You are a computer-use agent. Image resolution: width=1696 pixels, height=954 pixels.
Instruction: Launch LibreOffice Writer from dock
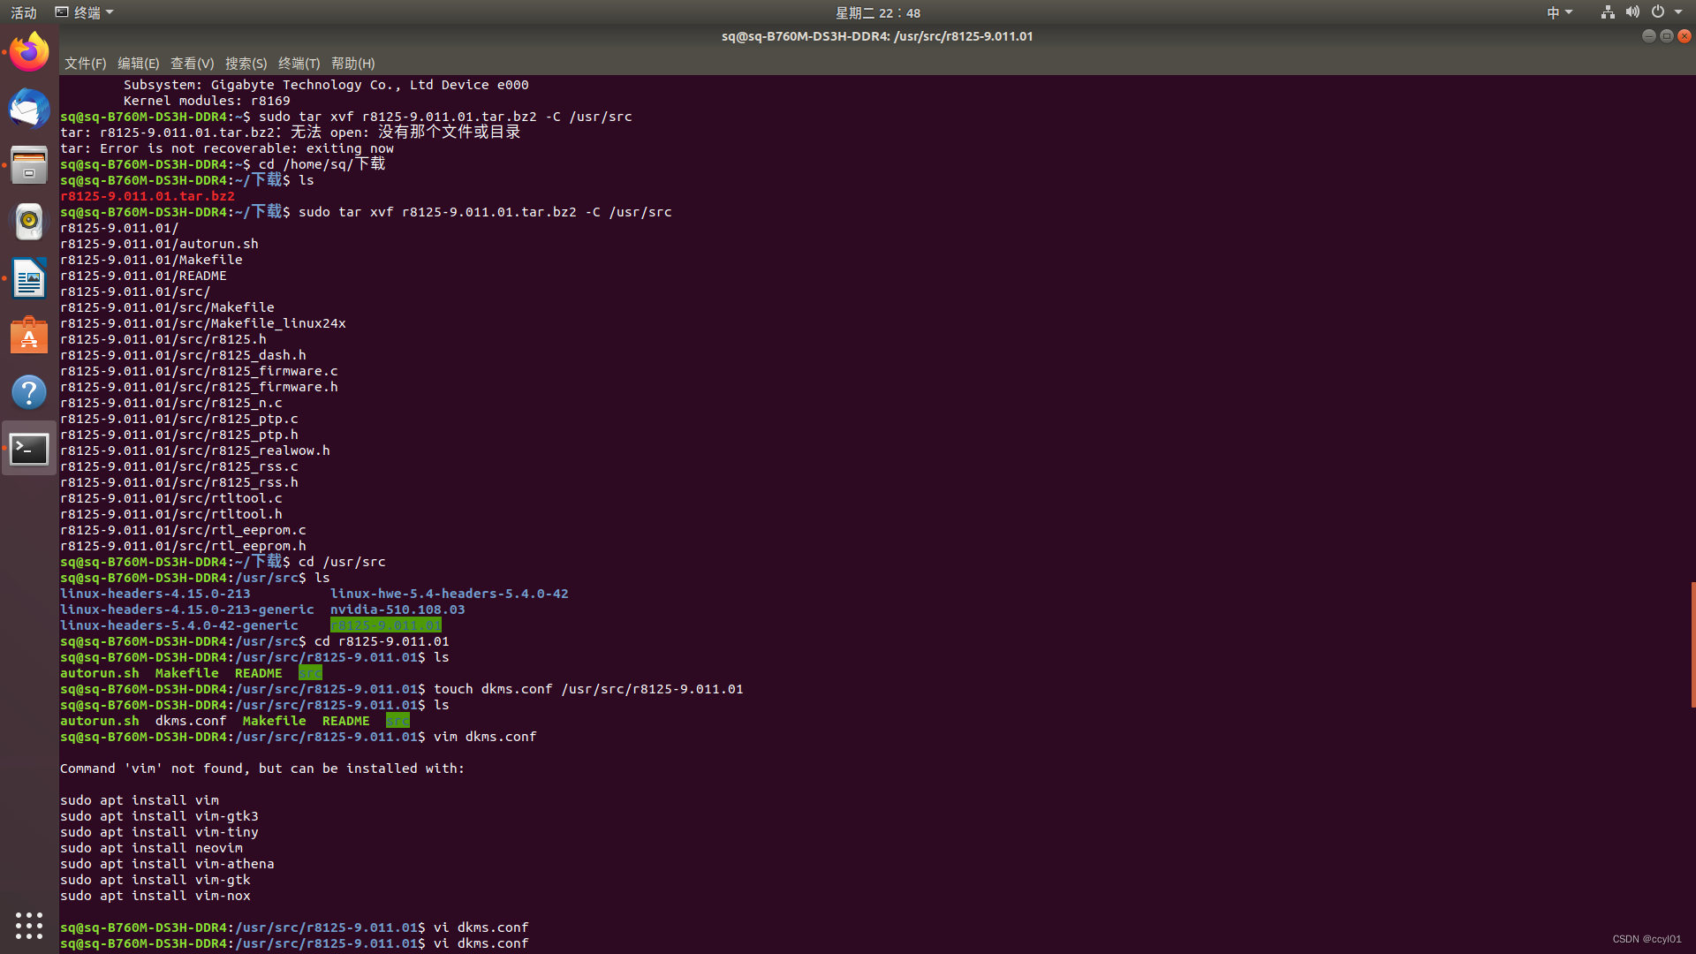click(x=29, y=278)
